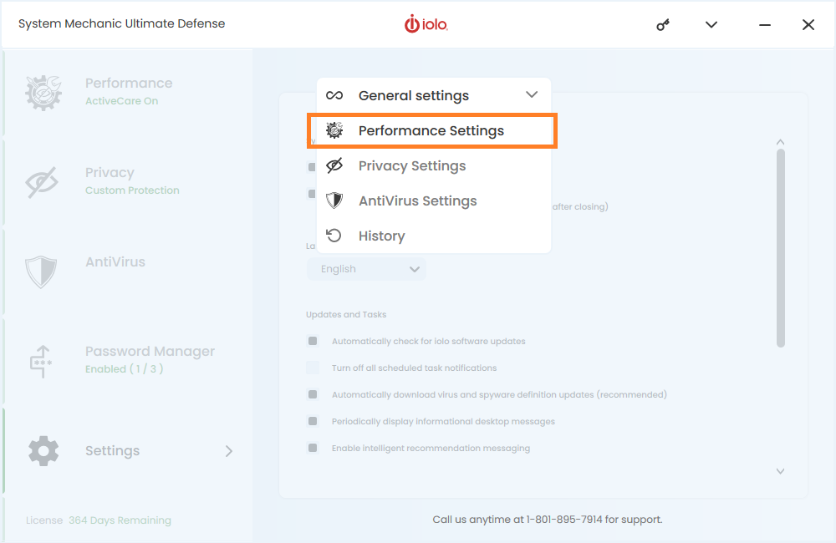This screenshot has height=543, width=836.
Task: Click the History clock-arrow icon in menu
Action: coord(334,236)
